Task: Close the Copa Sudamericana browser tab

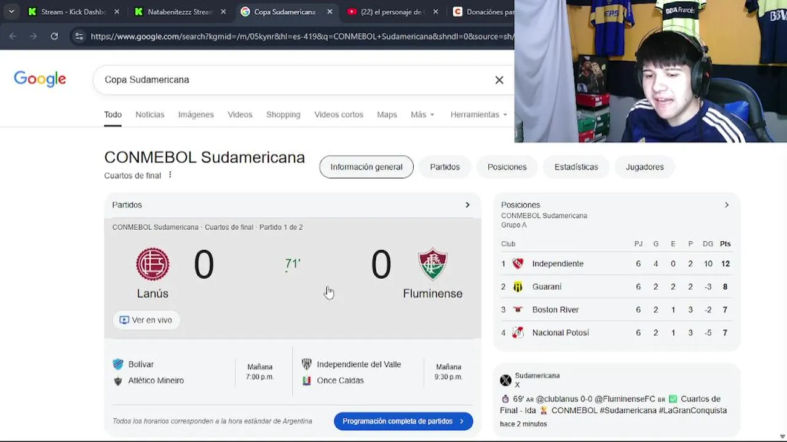Action: (330, 12)
